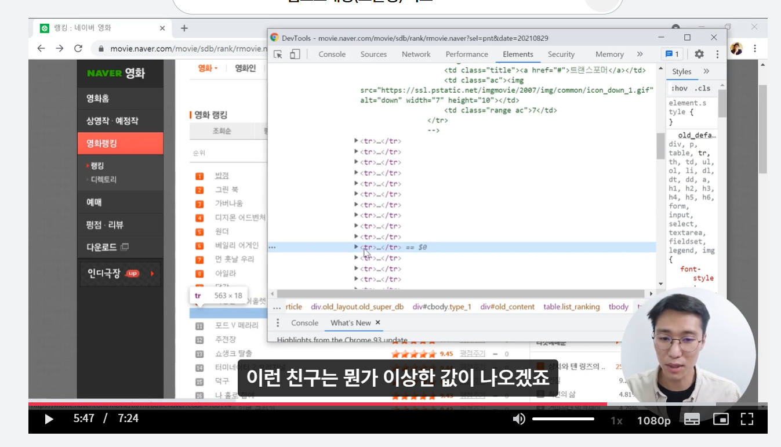This screenshot has height=447, width=781.
Task: Open the DevTools main kebab menu
Action: 717,54
